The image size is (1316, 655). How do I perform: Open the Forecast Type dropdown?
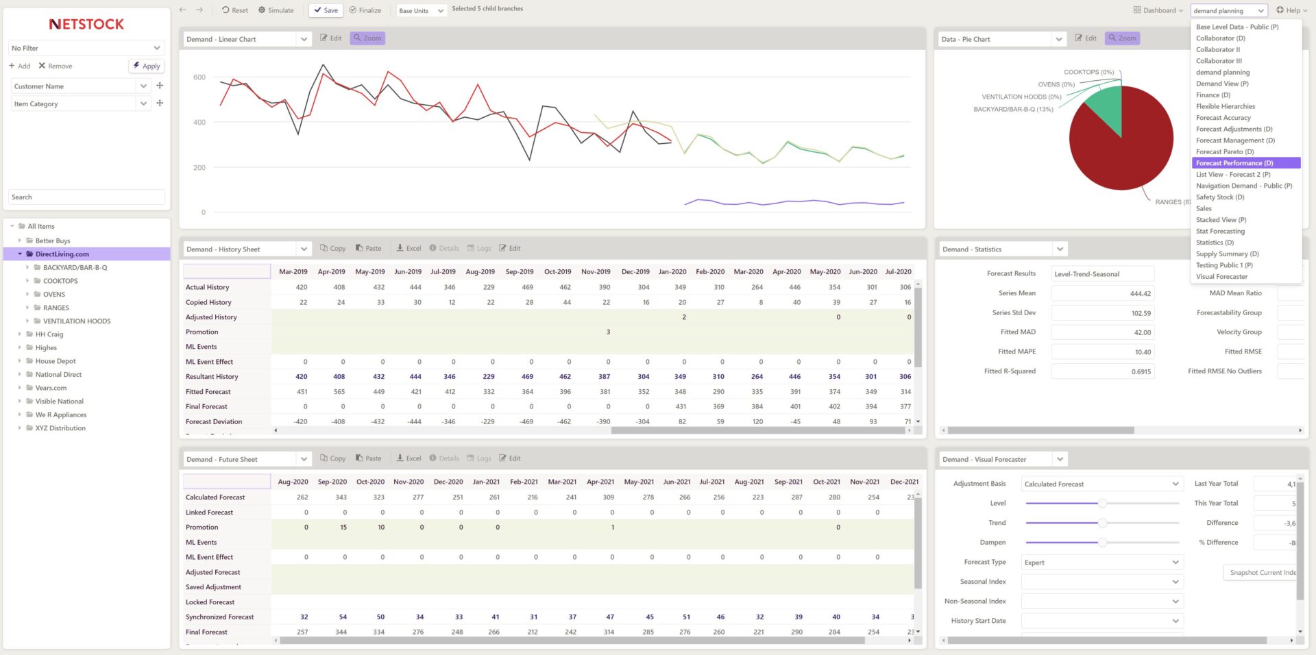point(1102,563)
